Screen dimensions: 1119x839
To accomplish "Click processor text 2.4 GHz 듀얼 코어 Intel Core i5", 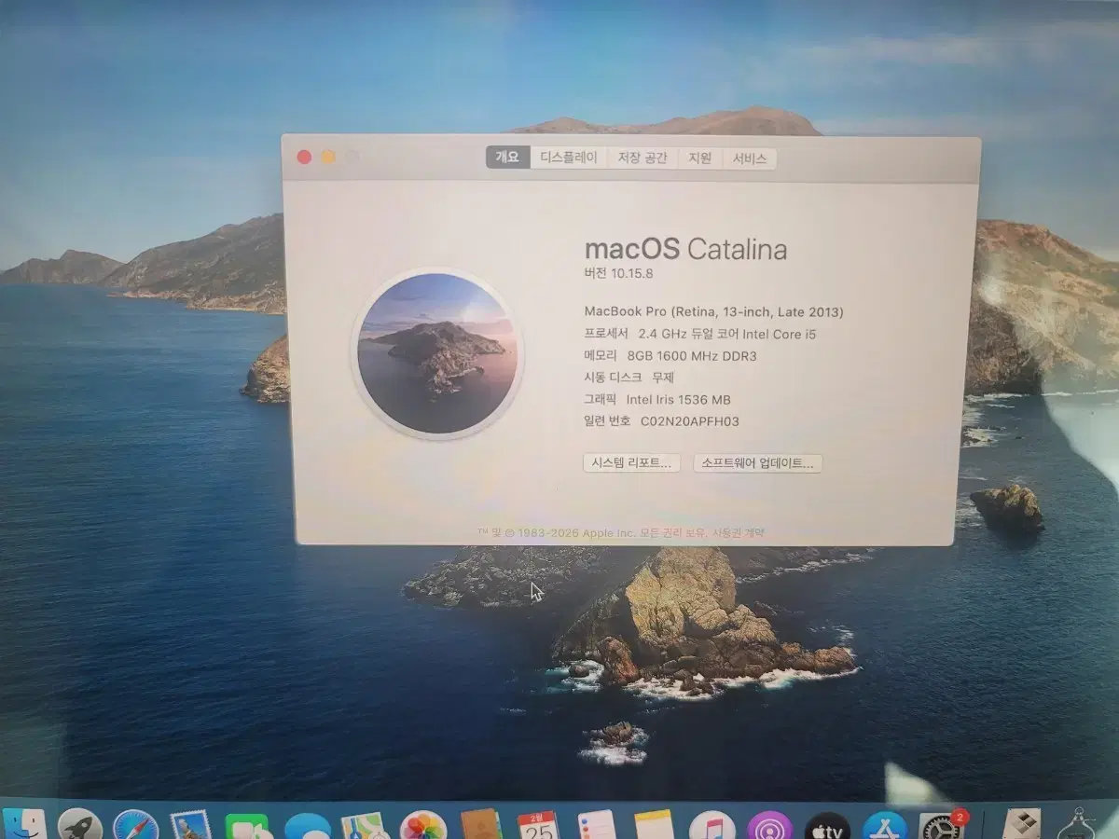I will (727, 334).
